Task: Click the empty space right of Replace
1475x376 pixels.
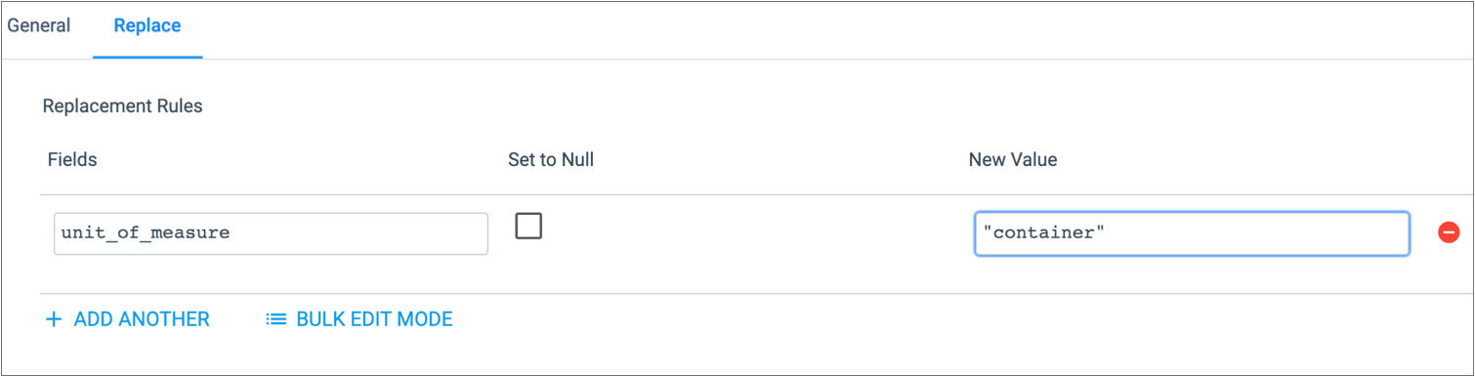Action: click(830, 29)
